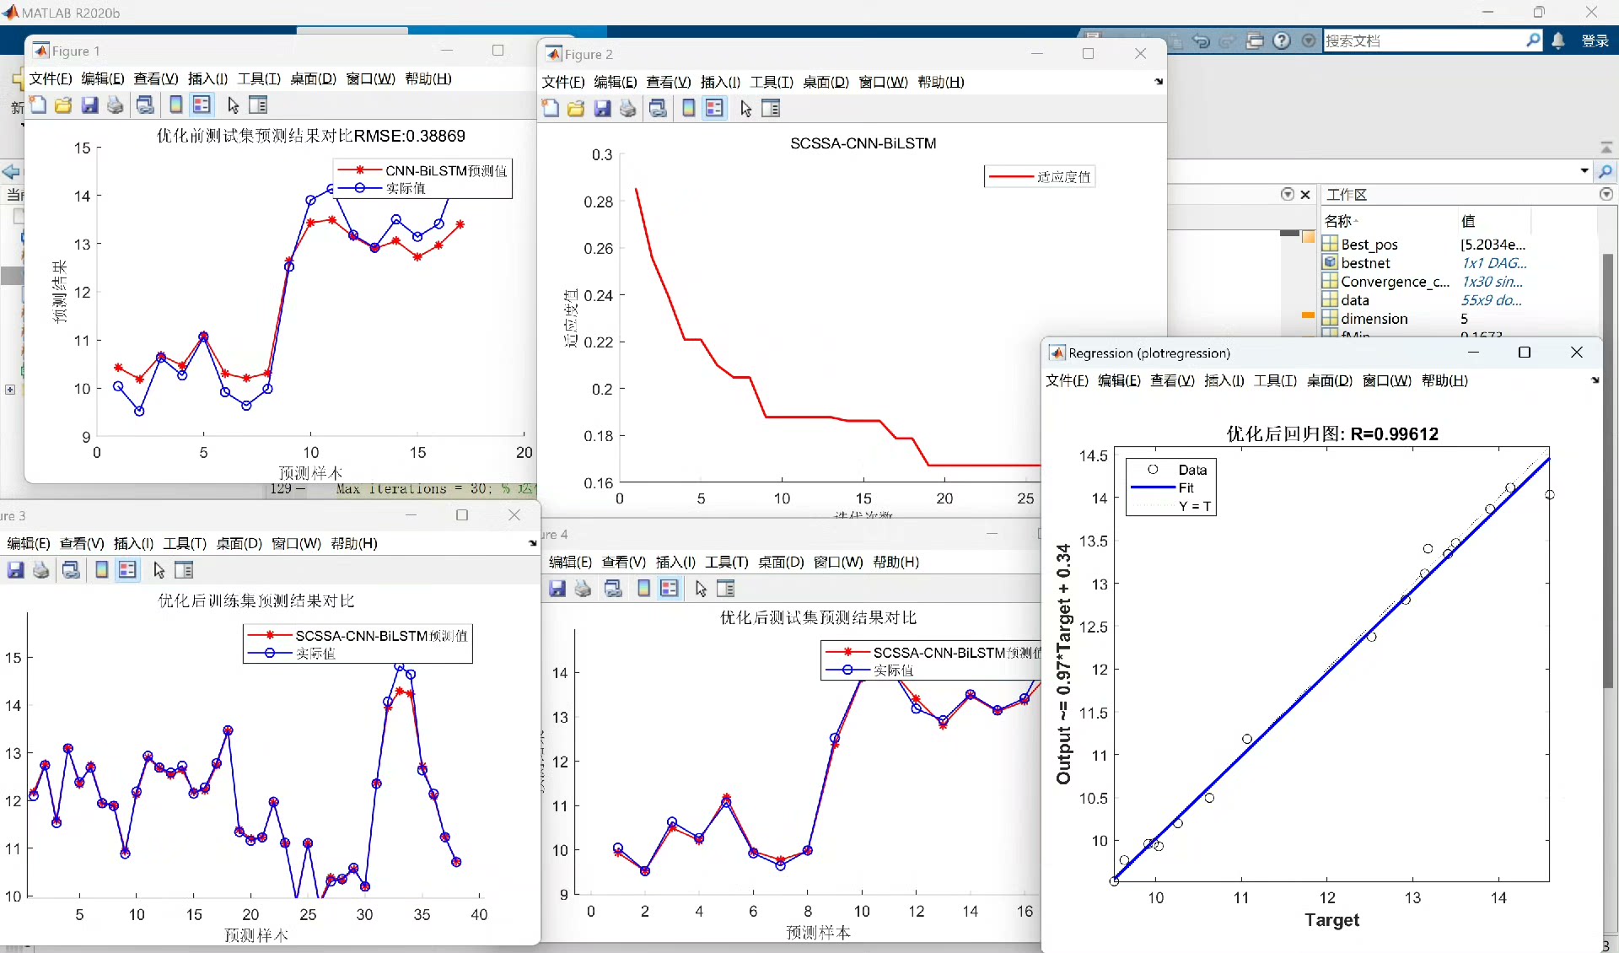Screen dimensions: 1619x953
Task: Click 登录 sign-in link
Action: point(1595,40)
